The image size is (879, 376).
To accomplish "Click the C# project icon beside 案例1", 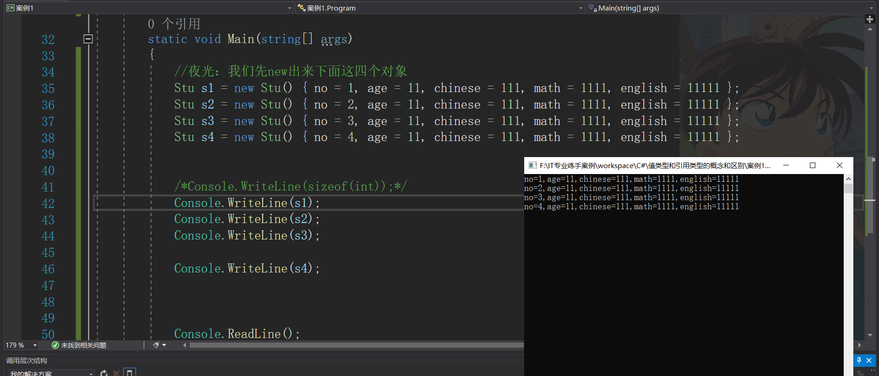I will point(10,8).
